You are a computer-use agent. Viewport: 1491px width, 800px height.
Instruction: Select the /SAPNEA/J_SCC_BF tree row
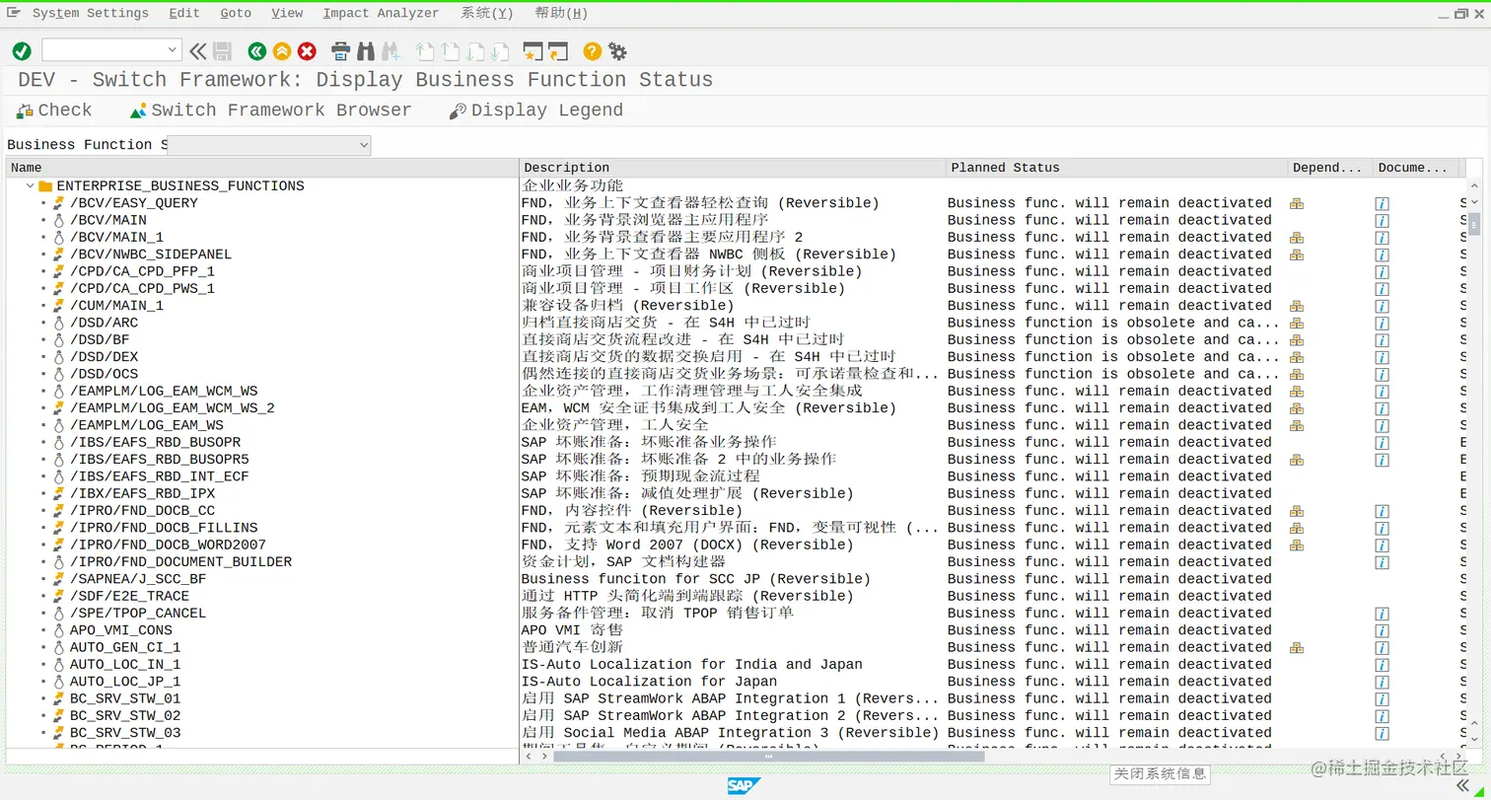[138, 579]
